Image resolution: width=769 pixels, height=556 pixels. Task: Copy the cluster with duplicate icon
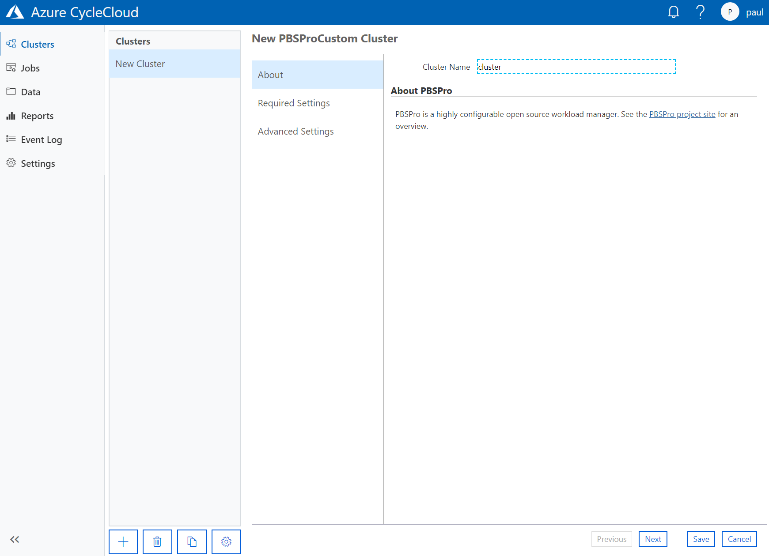pyautogui.click(x=192, y=541)
